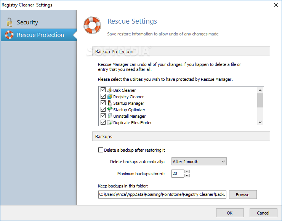Click the Registry Cleaner icon

pos(109,96)
